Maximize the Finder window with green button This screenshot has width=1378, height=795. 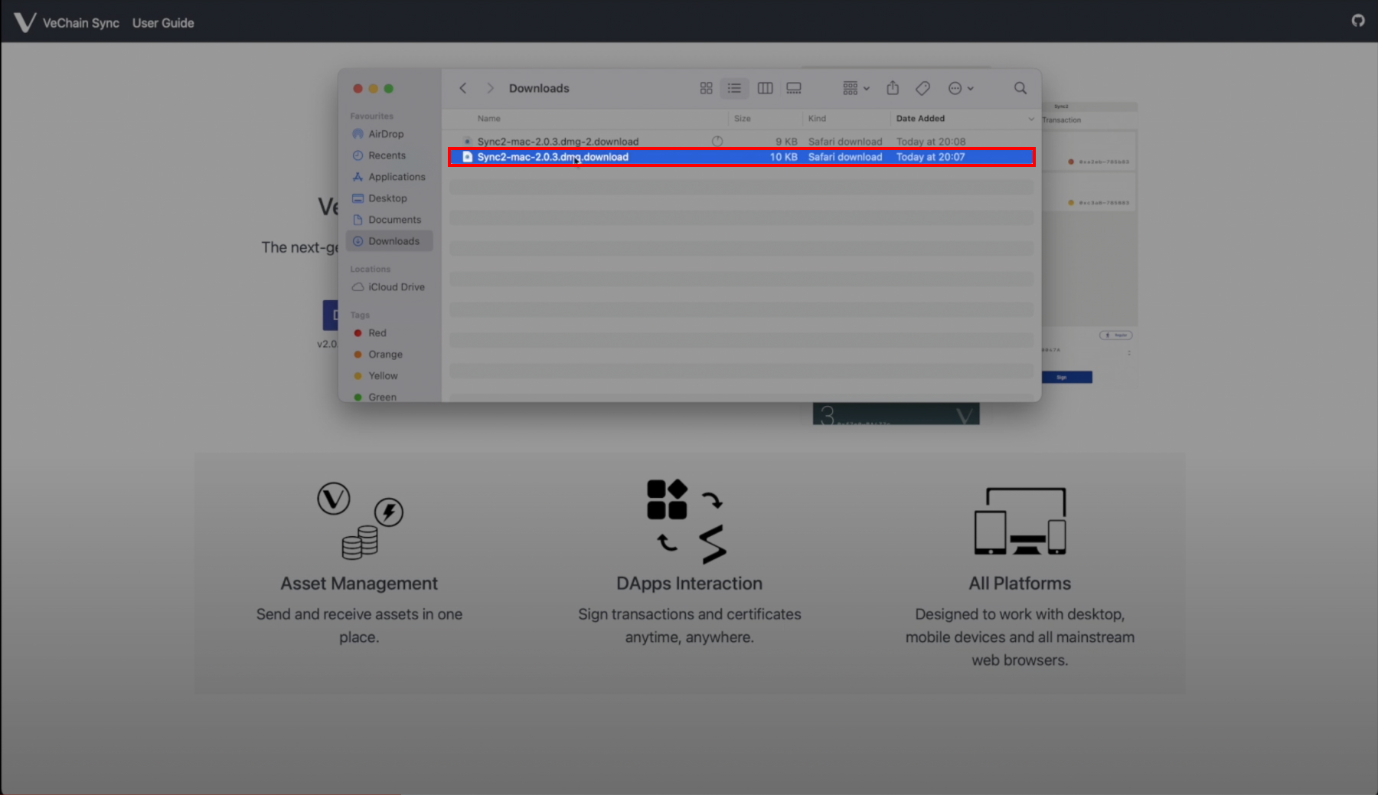pyautogui.click(x=388, y=89)
